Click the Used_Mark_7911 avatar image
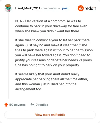Screen dimensions: 100x123 coord(8,8)
